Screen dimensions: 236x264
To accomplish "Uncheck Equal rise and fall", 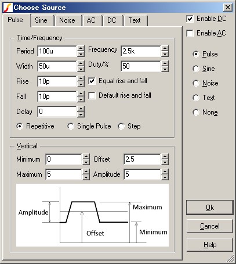I will coord(92,81).
